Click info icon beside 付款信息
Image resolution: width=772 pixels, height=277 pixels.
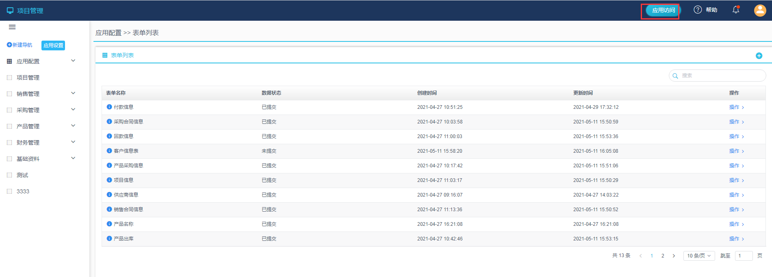109,107
